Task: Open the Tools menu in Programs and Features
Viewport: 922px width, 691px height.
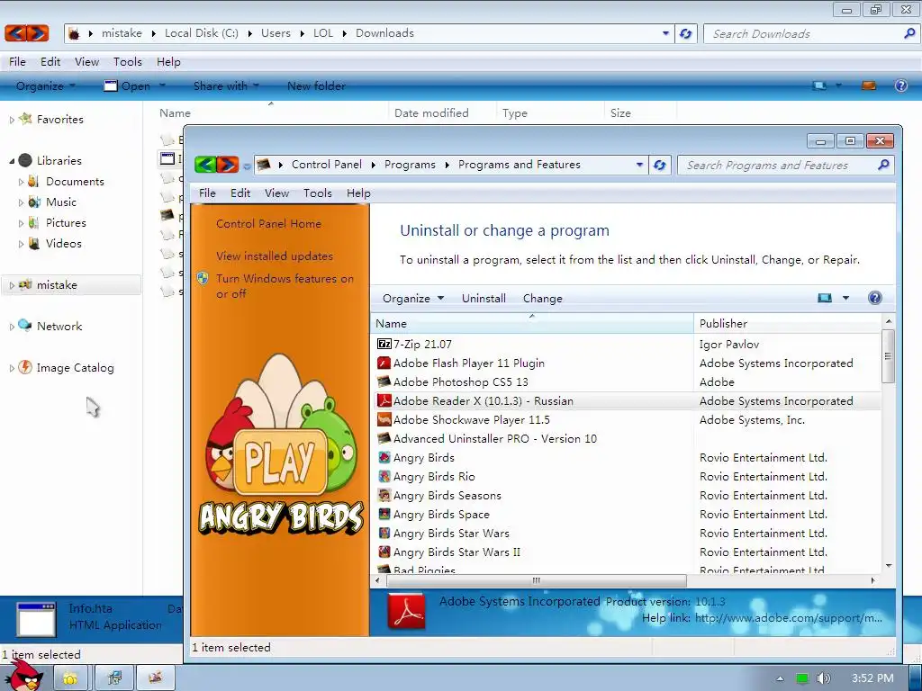Action: click(x=318, y=193)
